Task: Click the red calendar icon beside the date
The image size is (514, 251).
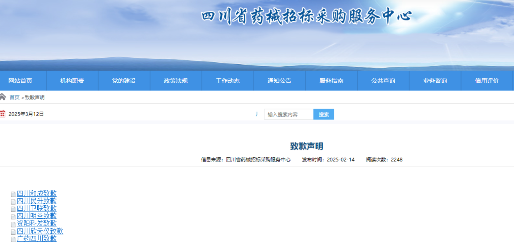Action: point(2,114)
